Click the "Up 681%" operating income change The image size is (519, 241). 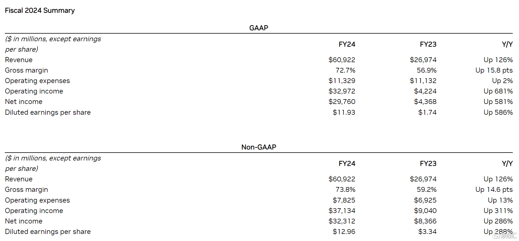(498, 91)
